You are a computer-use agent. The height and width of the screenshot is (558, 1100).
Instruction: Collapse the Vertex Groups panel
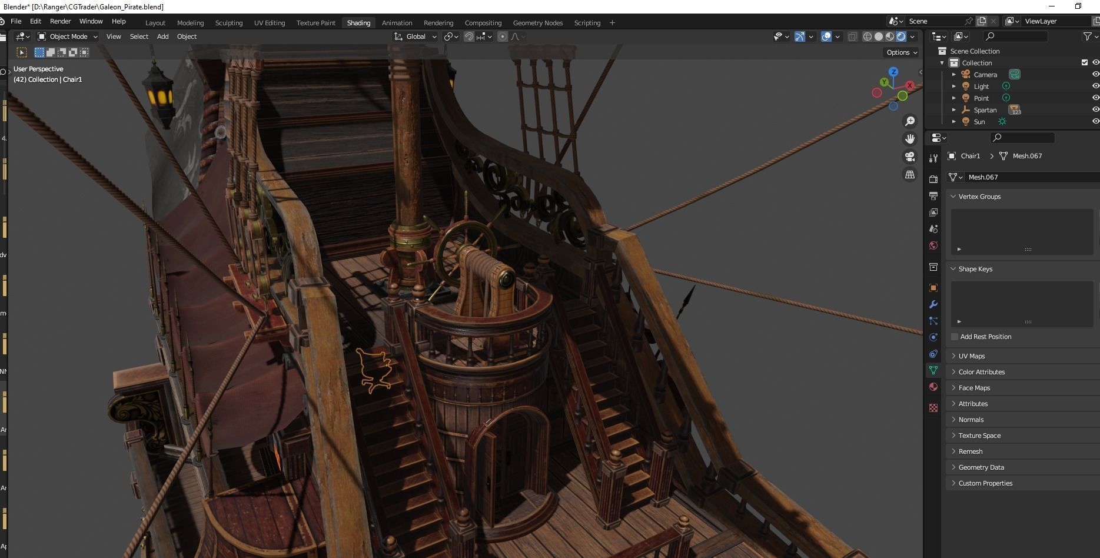(1022, 197)
